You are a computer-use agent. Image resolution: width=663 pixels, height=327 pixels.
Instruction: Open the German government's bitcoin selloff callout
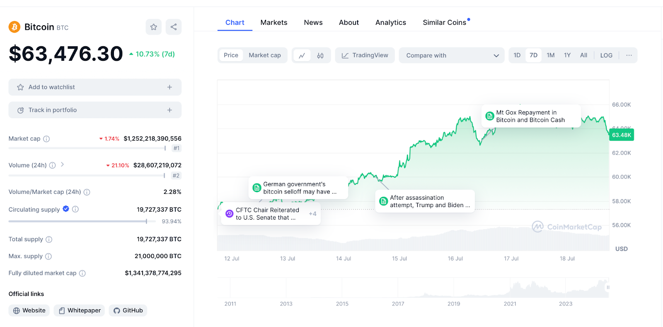(x=298, y=188)
